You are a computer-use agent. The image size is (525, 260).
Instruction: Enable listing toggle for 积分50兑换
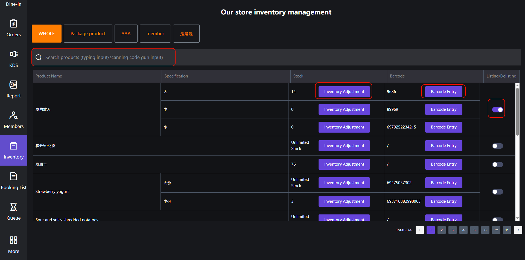click(497, 146)
